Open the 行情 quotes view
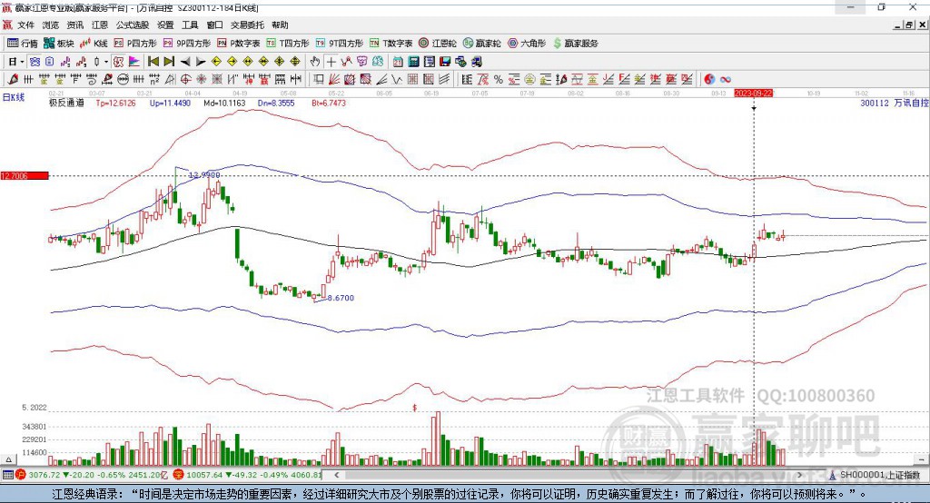This screenshot has width=930, height=503. tap(23, 44)
